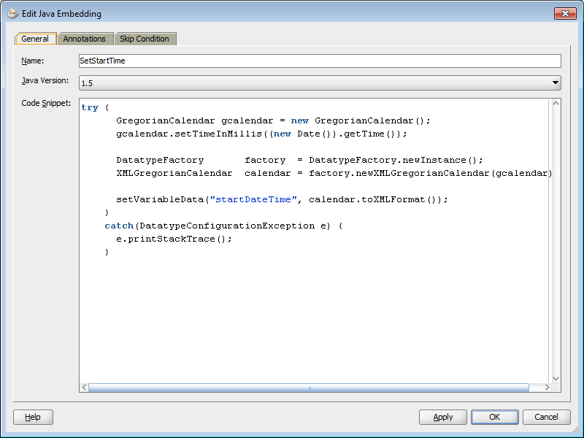Open the Annotations tab

pyautogui.click(x=84, y=39)
